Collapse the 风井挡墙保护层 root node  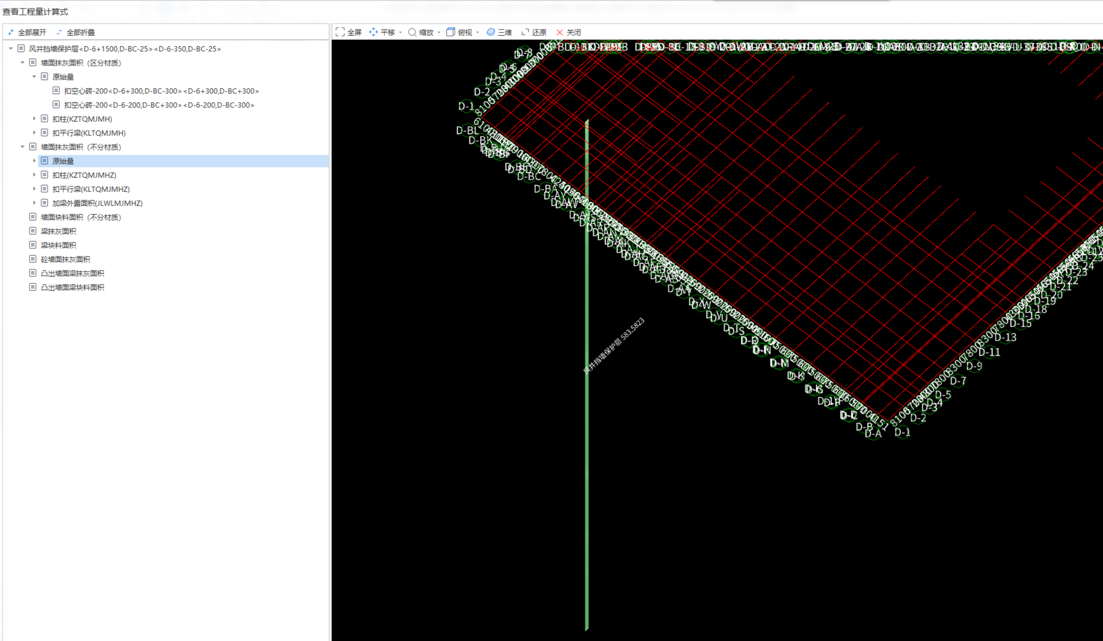11,48
